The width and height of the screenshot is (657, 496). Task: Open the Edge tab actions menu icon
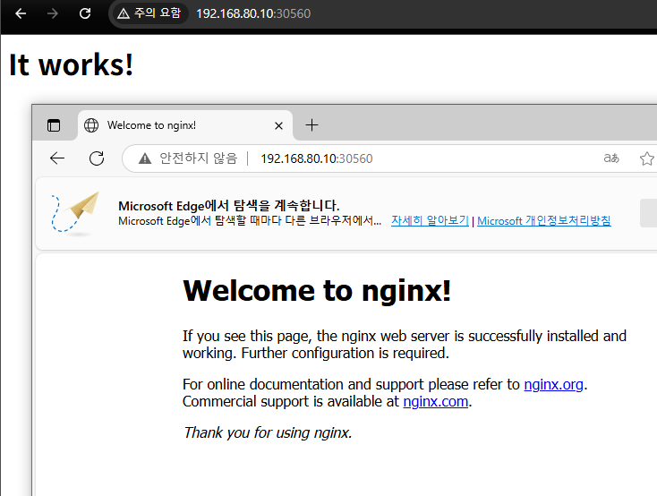coord(54,125)
